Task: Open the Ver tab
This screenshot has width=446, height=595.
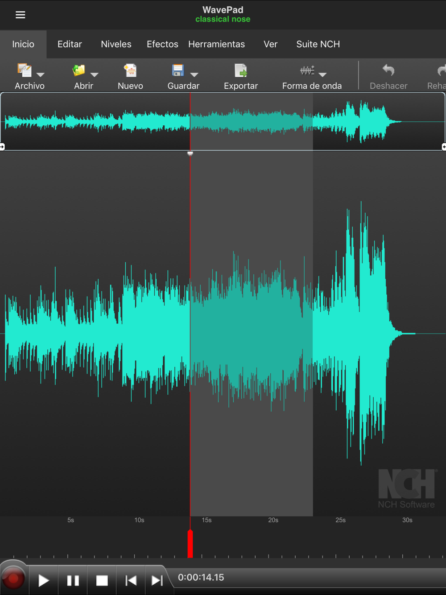Action: (270, 44)
